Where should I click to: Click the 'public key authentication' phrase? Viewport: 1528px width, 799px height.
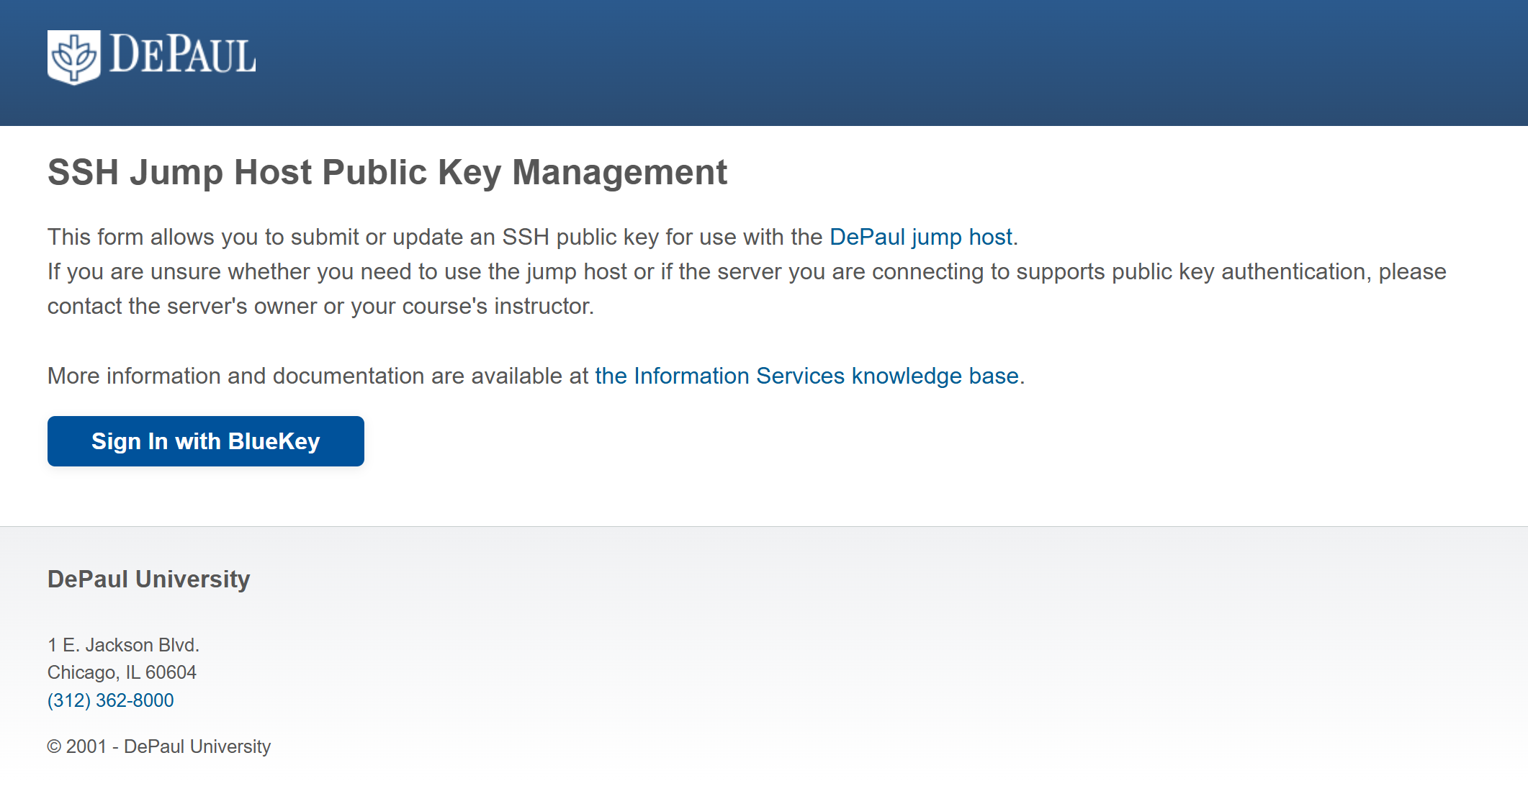[x=1238, y=271]
